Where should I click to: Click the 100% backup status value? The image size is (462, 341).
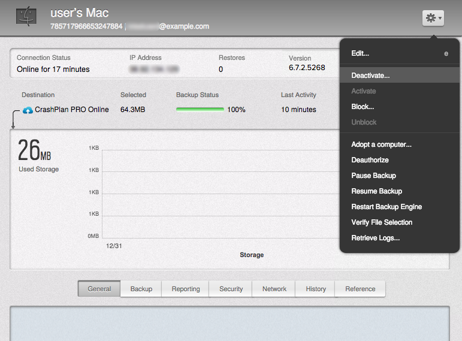click(x=236, y=110)
